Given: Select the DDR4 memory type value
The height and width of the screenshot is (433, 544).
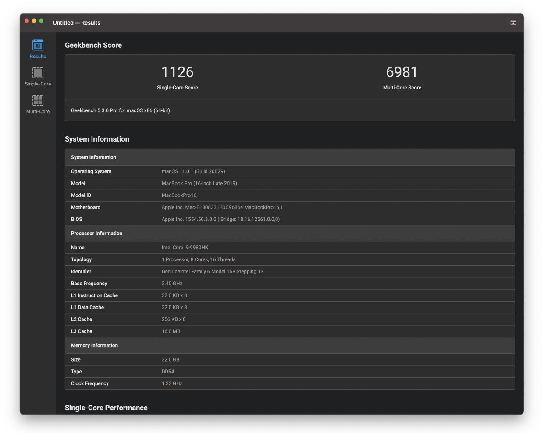Looking at the screenshot, I should pyautogui.click(x=168, y=372).
